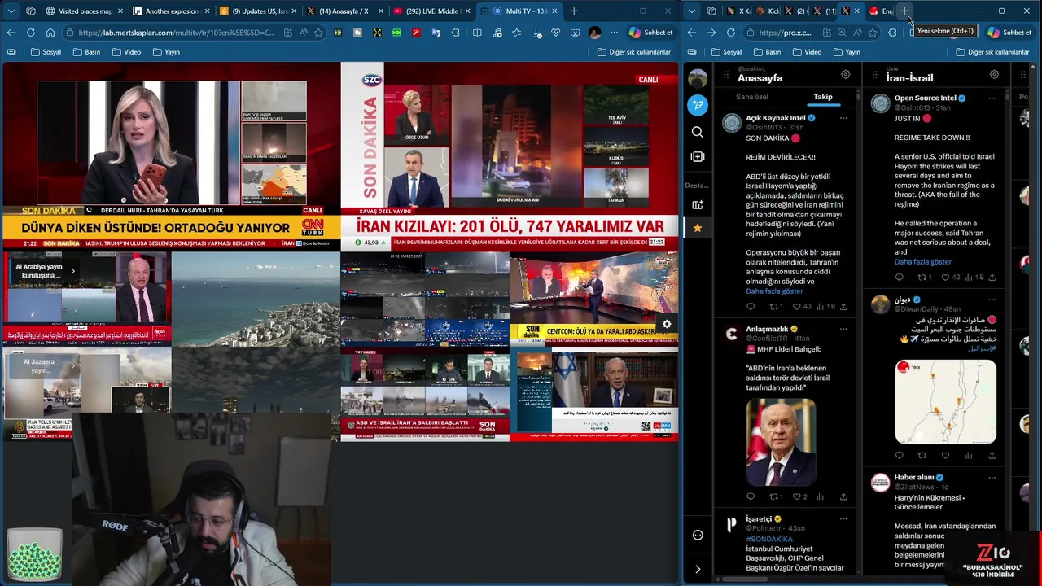
Task: Open Sosyal bookmarks folder in left browser
Action: click(46, 52)
